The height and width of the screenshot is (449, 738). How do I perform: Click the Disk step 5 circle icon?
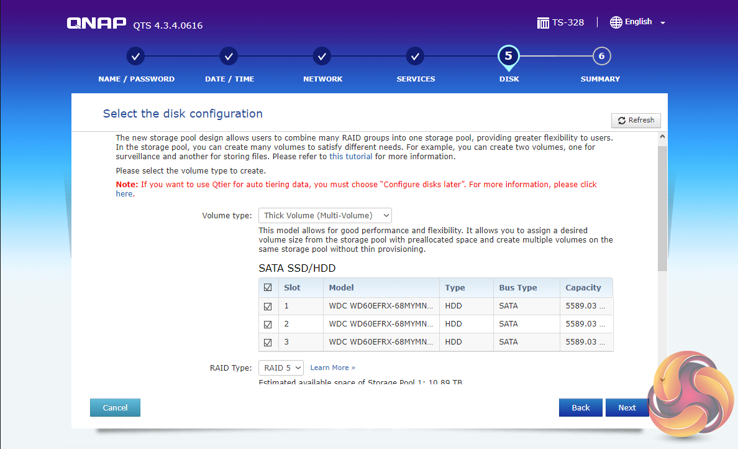[x=508, y=57]
